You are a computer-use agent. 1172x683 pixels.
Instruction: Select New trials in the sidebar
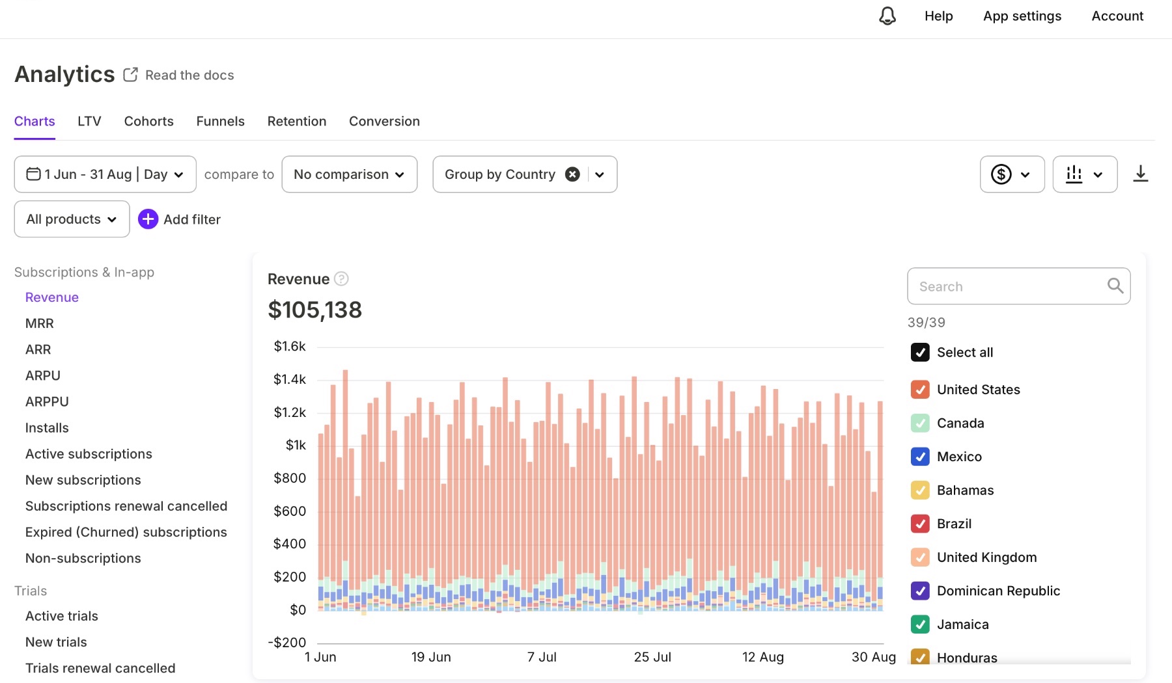pos(56,642)
